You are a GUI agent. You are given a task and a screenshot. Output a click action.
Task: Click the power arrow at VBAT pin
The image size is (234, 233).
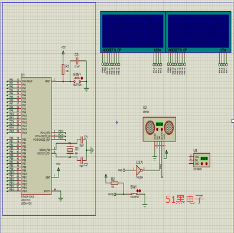(x=58, y=169)
